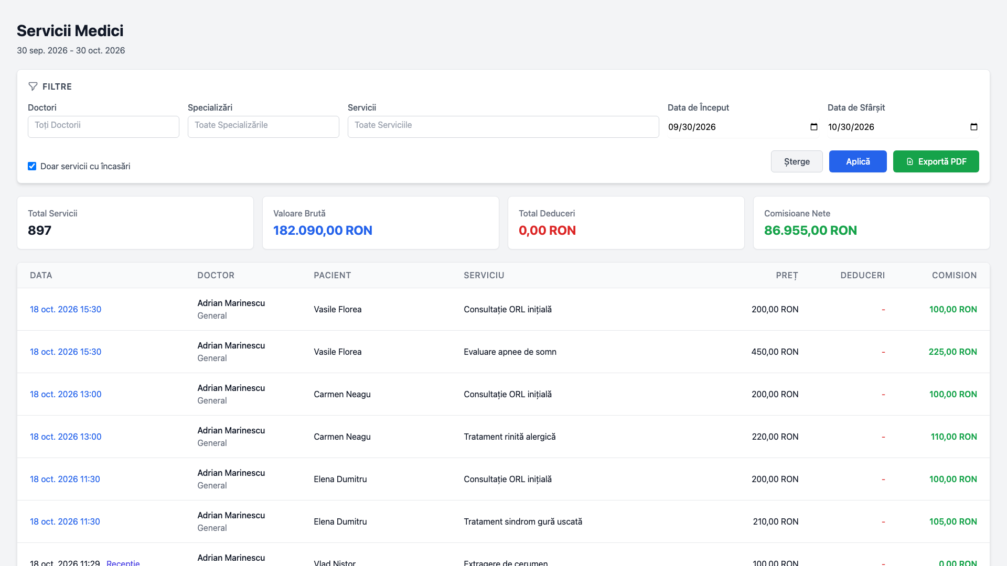This screenshot has width=1007, height=566.
Task: Open the 11:30 link for Tratament sindrom gură uscată
Action: (65, 521)
